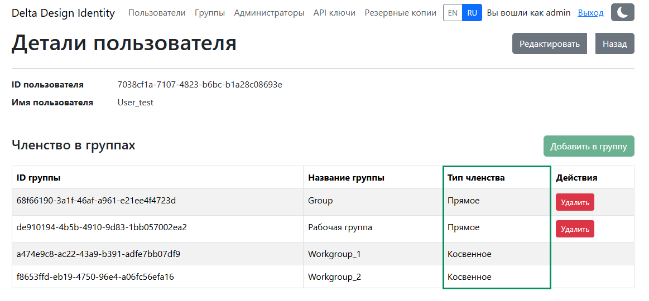Toggle dark mode moon icon
This screenshot has width=649, height=301.
[x=622, y=13]
